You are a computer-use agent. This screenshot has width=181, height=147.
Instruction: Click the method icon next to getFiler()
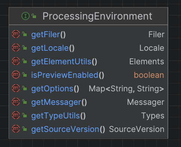click(x=16, y=34)
